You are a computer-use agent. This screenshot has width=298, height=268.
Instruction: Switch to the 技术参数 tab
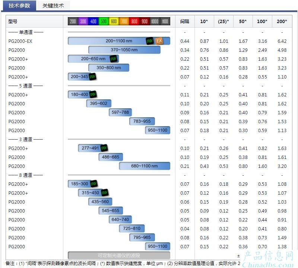click(19, 6)
